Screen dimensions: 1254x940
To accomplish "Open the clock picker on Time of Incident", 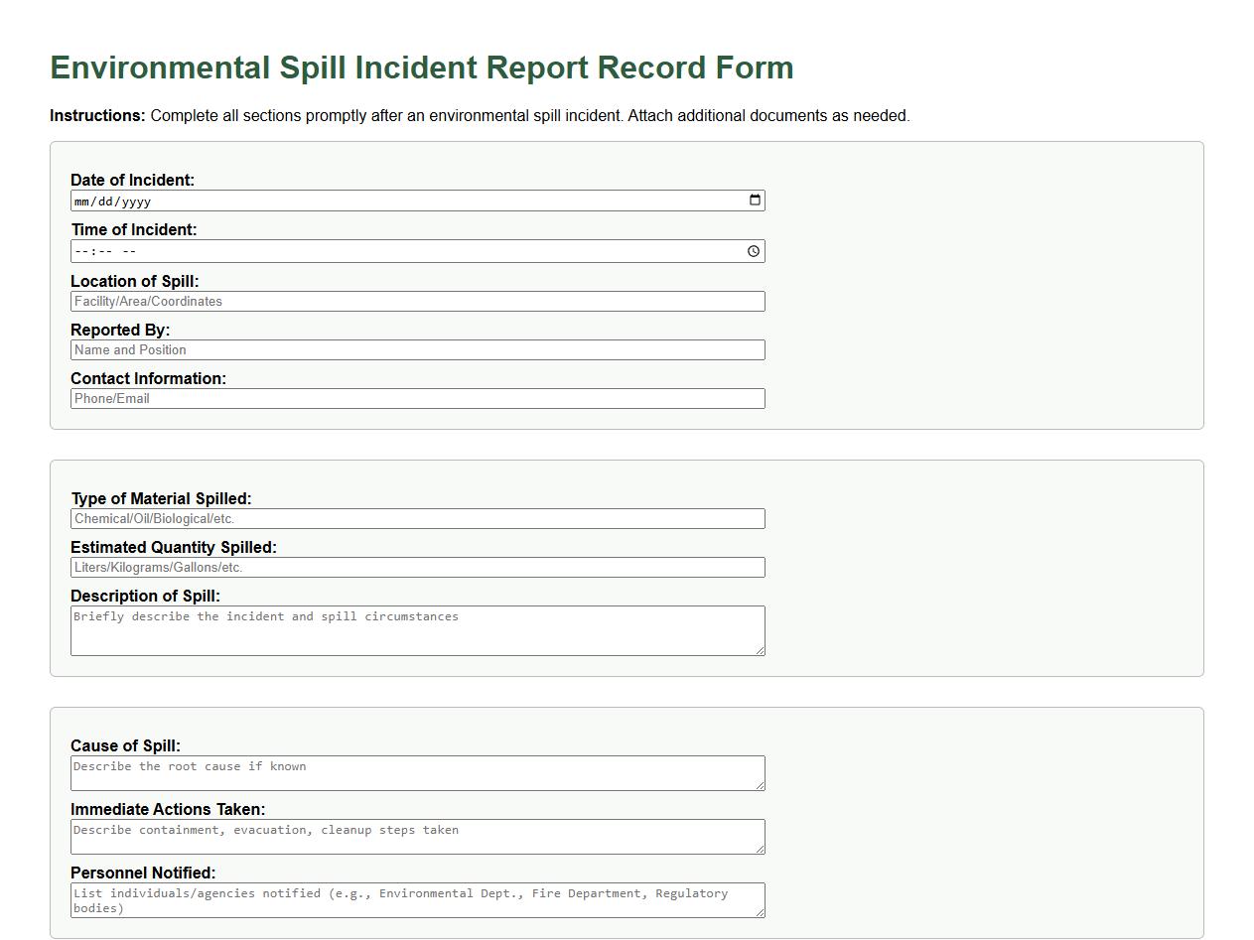I will pyautogui.click(x=754, y=250).
